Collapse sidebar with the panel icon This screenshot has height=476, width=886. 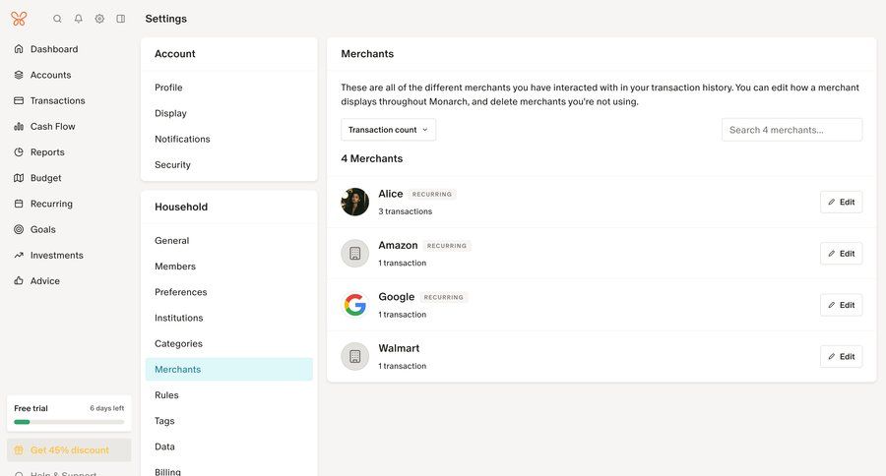[121, 19]
